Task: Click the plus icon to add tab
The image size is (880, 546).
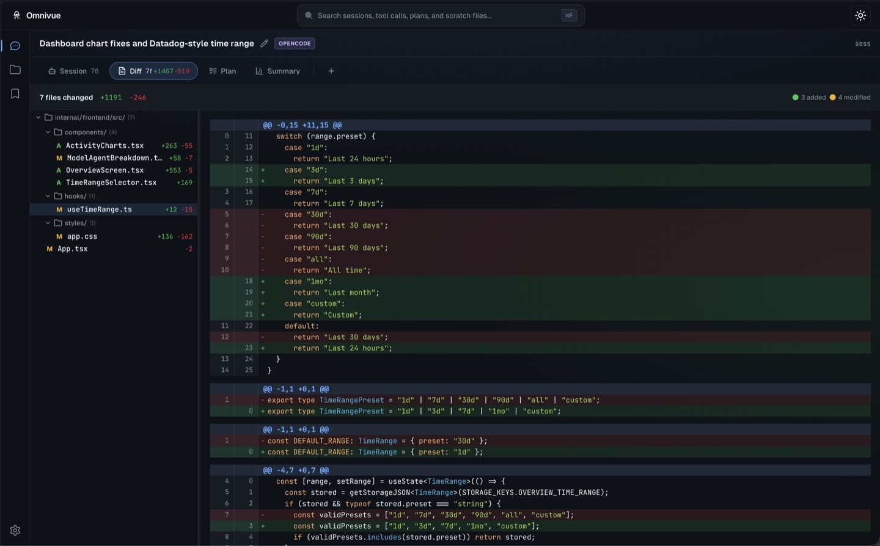Action: point(331,71)
